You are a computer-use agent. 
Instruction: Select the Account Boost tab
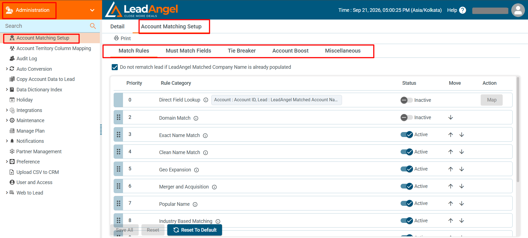tap(290, 51)
